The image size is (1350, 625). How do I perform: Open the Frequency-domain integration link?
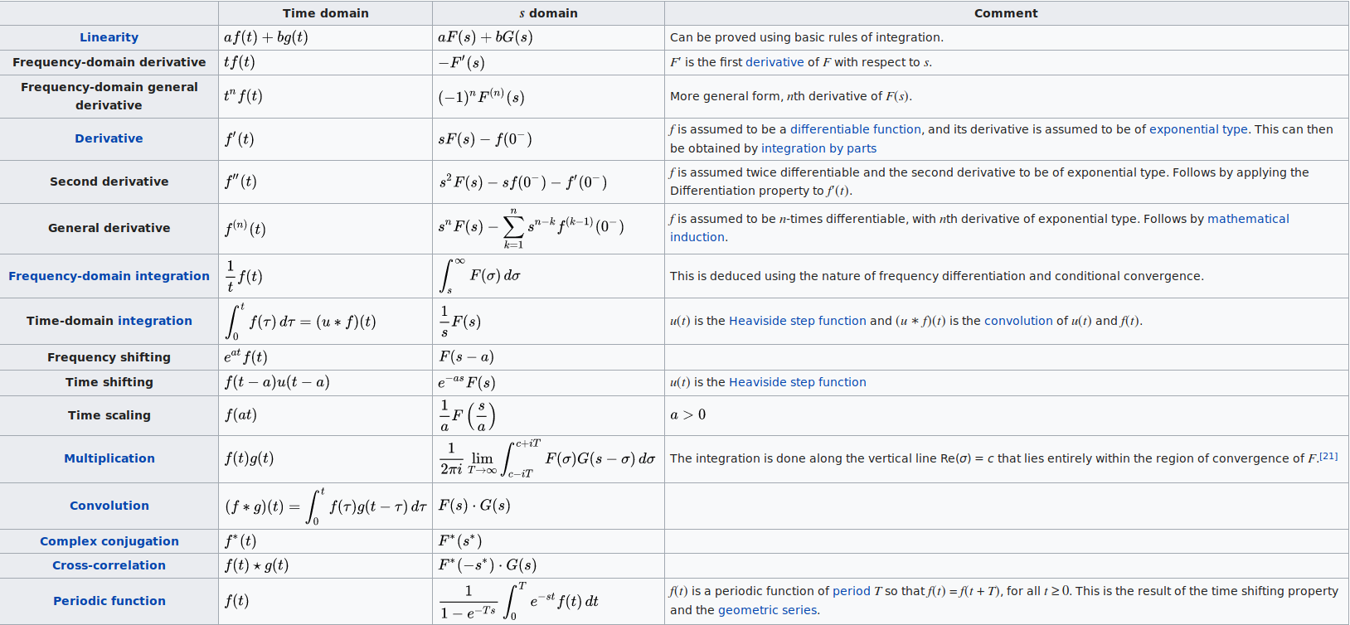pyautogui.click(x=109, y=276)
